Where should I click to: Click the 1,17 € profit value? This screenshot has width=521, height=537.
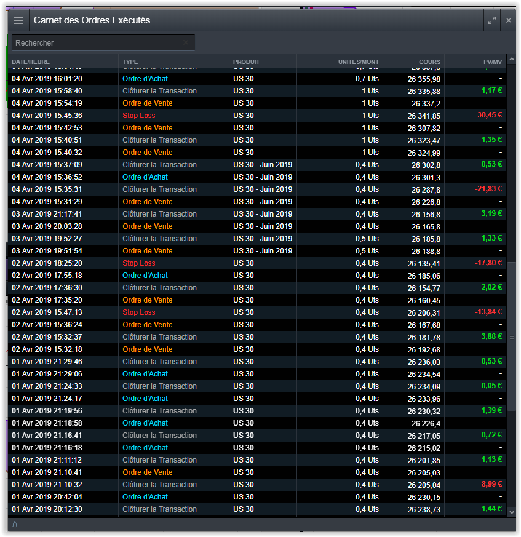tap(491, 90)
